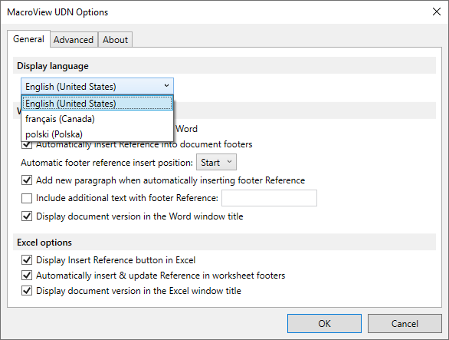Switch to the Advanced tab

[74, 40]
